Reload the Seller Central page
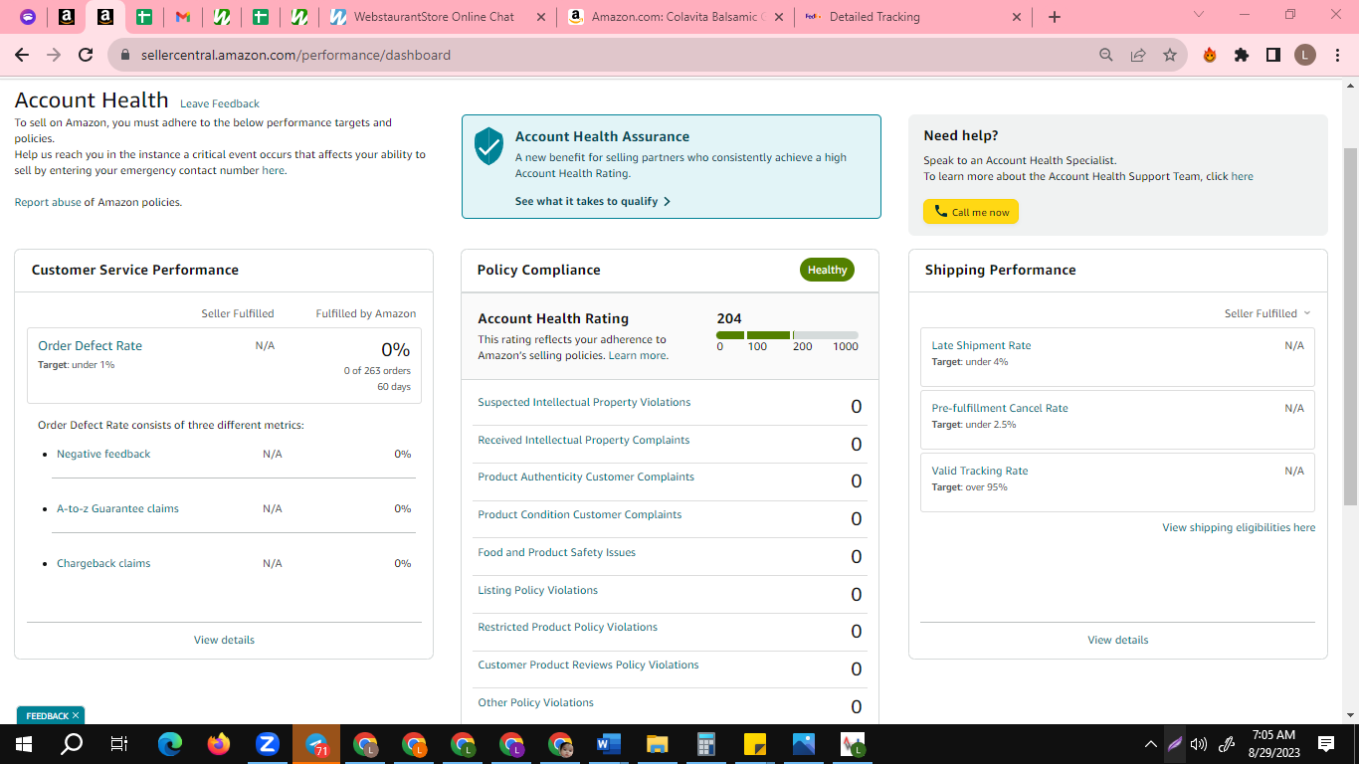The width and height of the screenshot is (1359, 764). click(86, 55)
